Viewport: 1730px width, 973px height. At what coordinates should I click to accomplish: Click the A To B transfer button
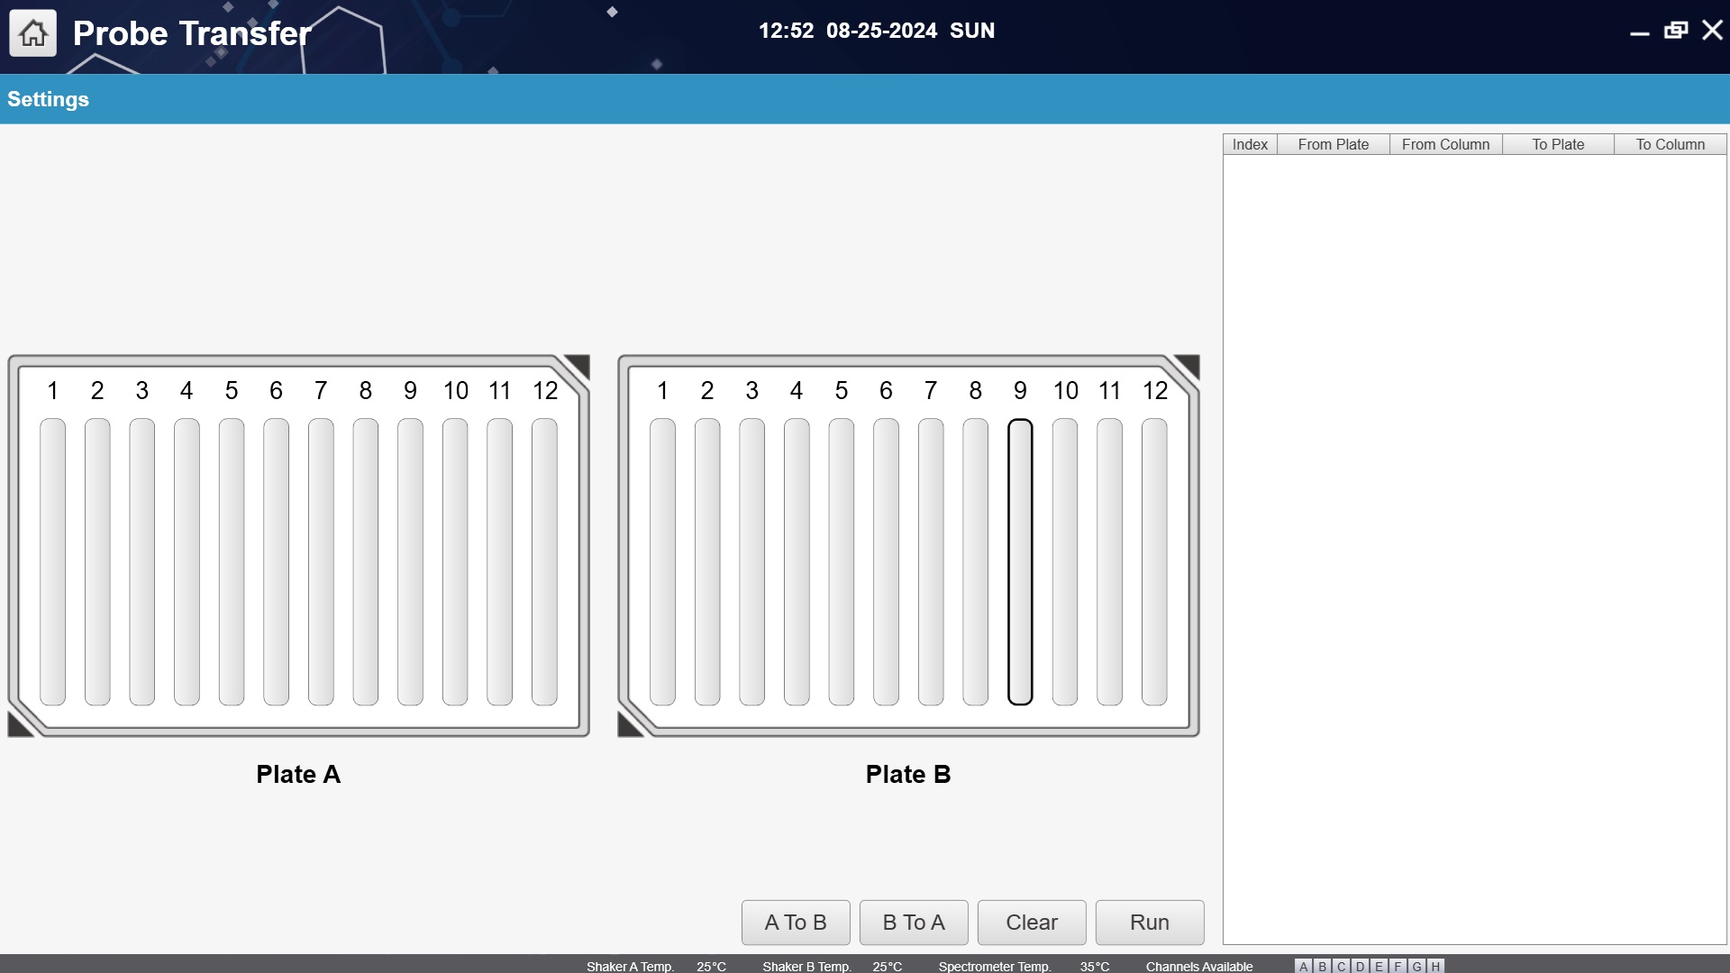pos(796,923)
